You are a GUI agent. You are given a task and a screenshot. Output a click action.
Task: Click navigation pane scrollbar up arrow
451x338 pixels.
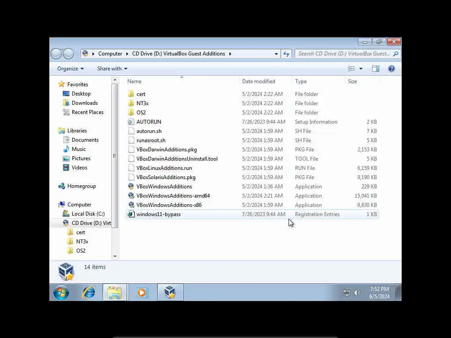[x=115, y=80]
